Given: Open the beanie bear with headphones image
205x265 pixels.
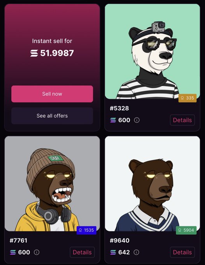Looking at the screenshot, I should tap(52, 184).
